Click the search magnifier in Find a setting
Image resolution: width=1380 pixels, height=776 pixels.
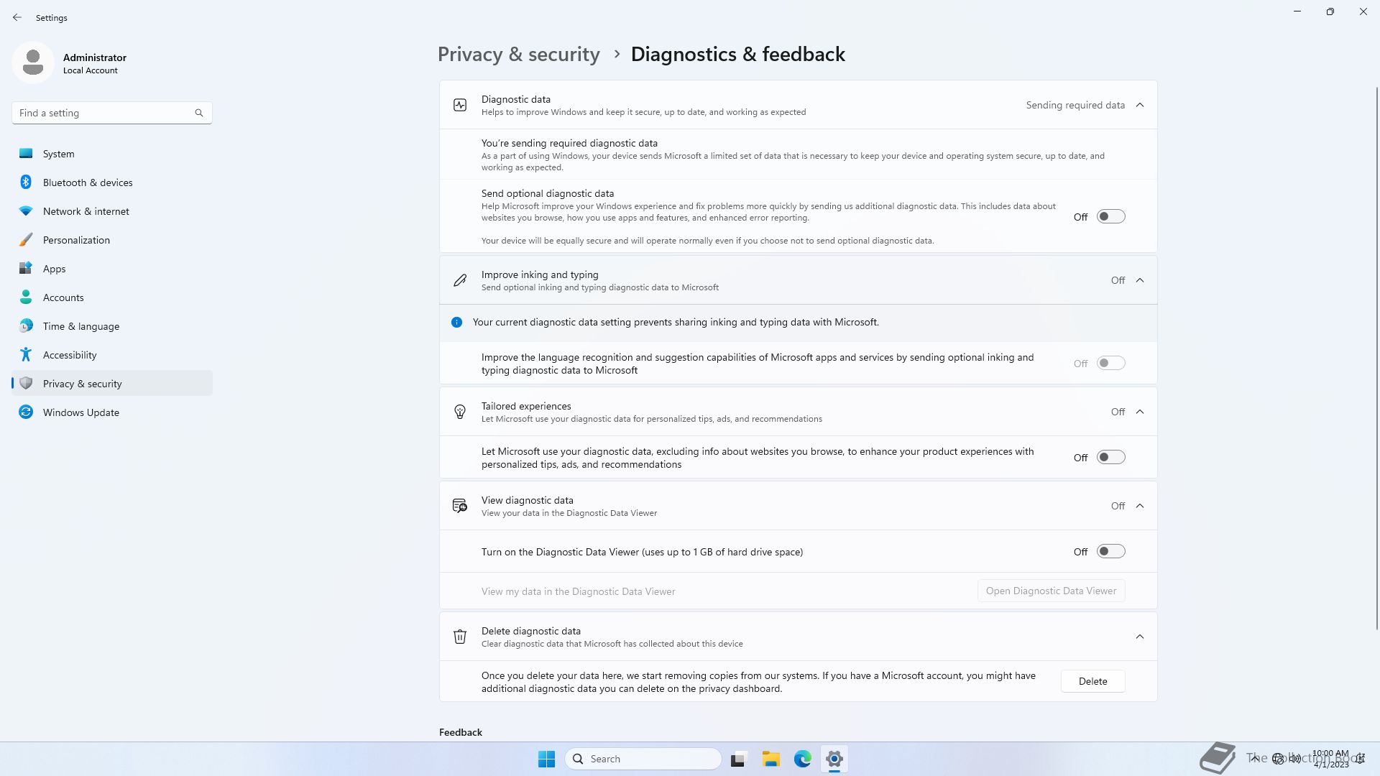click(x=199, y=113)
